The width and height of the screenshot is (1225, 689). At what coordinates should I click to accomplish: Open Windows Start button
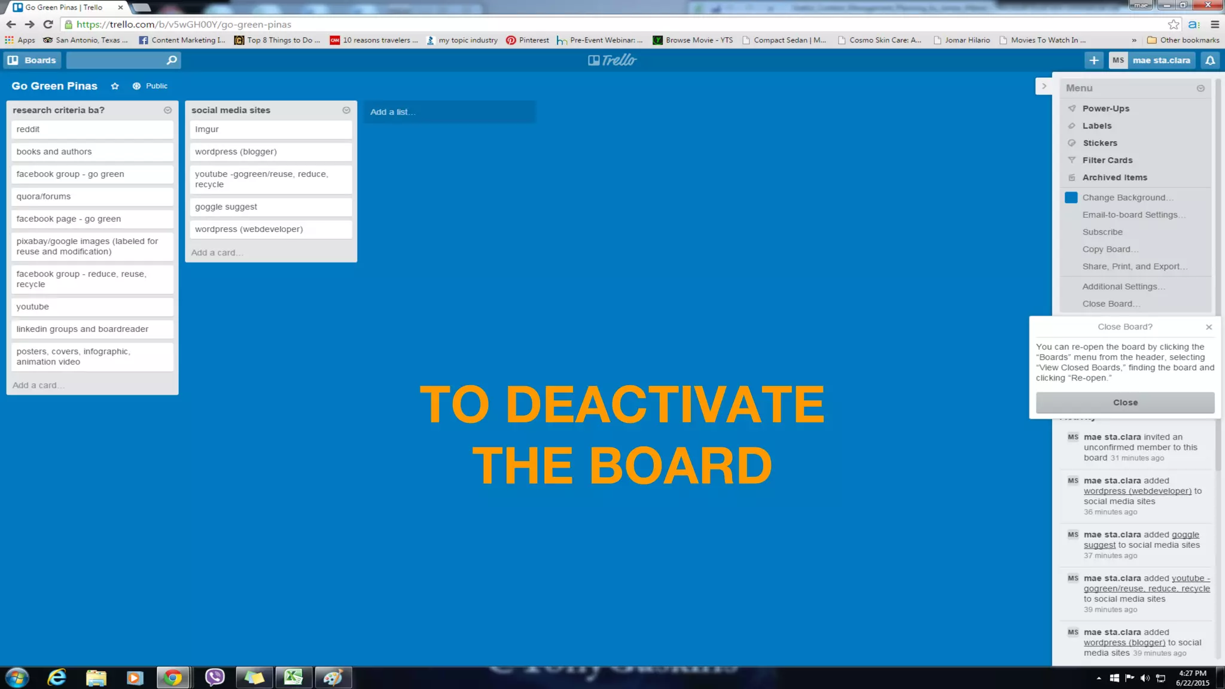pos(17,678)
